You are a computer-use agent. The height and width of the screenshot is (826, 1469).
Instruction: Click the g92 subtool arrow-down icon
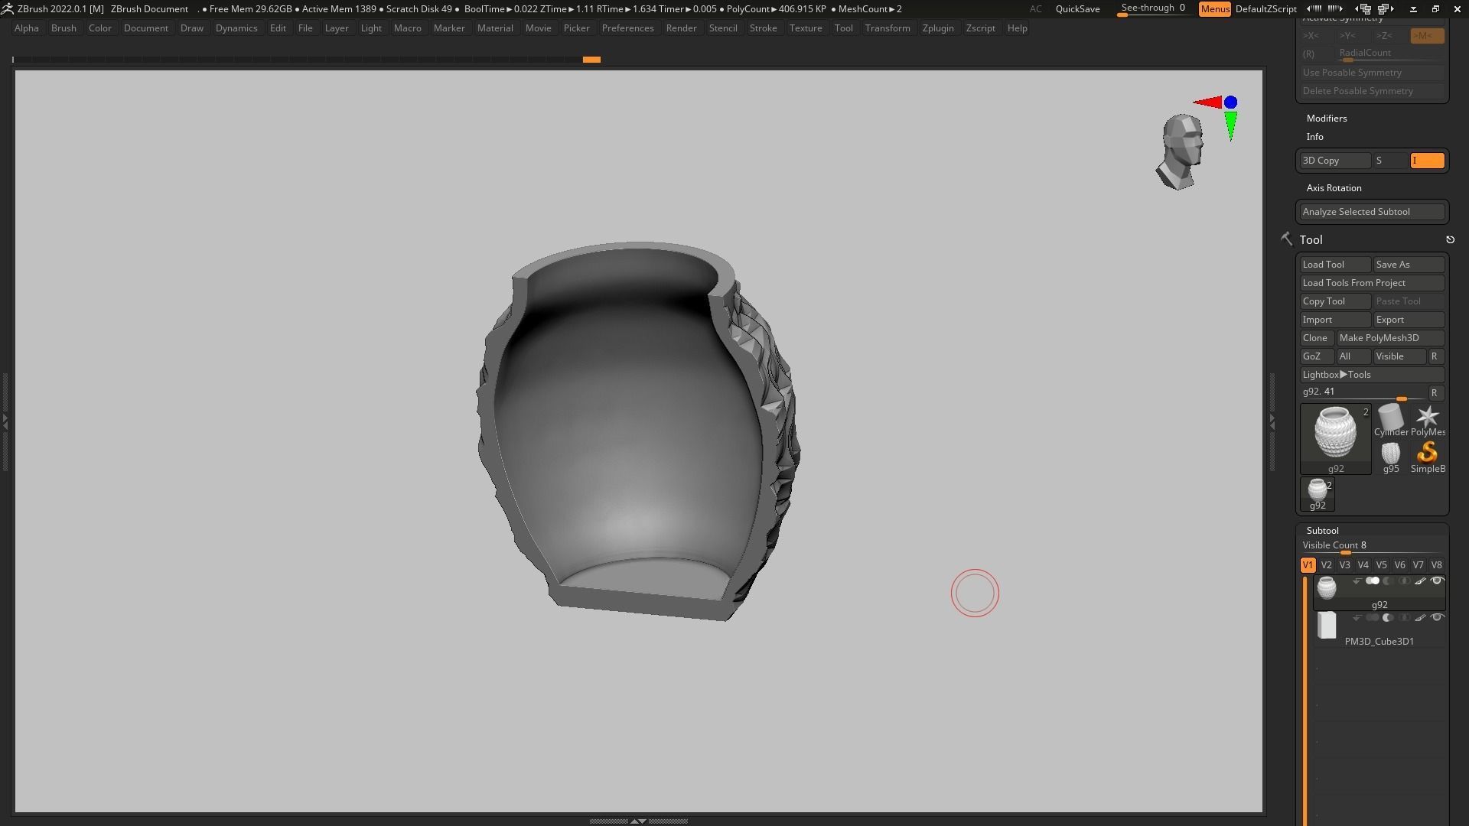[1357, 581]
